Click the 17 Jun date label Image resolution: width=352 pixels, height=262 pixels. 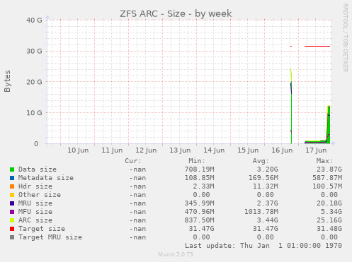316,150
